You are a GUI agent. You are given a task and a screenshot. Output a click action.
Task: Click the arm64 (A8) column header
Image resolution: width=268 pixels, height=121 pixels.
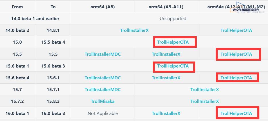[x=103, y=7]
